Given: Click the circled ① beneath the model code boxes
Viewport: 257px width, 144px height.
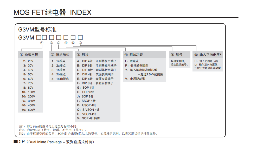Looking at the screenshot, I should coord(42,43).
